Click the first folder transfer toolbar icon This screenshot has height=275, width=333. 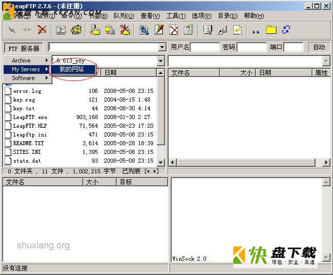click(x=95, y=30)
